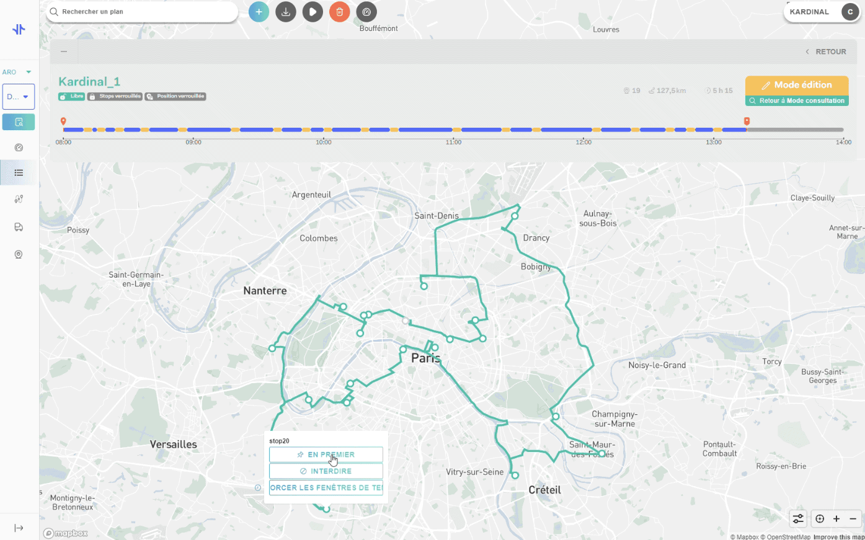
Task: Click the Mode édition button
Action: coord(797,85)
